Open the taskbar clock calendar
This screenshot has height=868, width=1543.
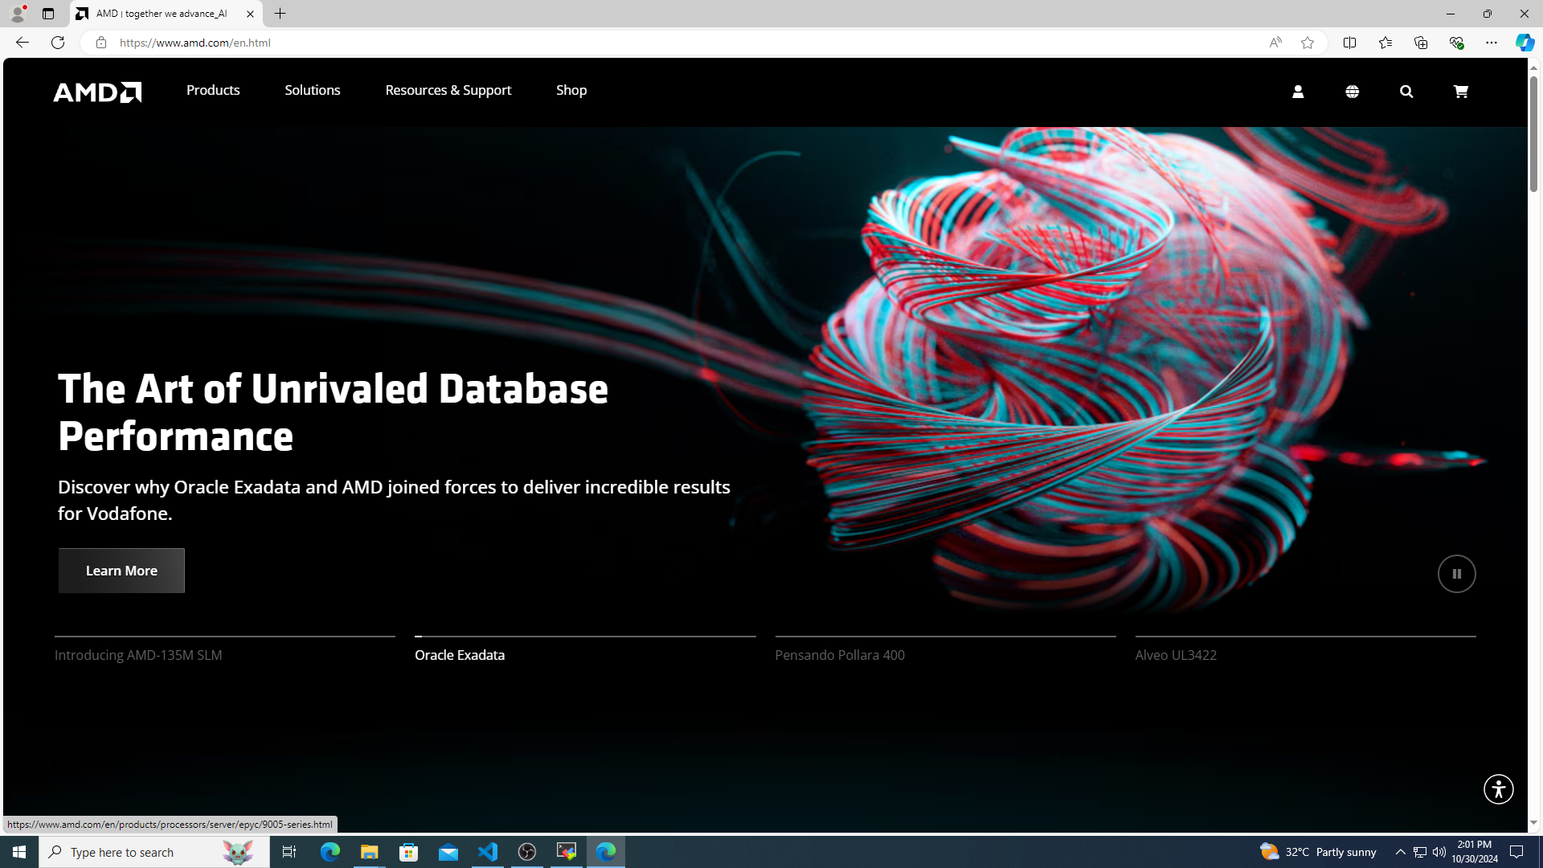click(x=1475, y=852)
